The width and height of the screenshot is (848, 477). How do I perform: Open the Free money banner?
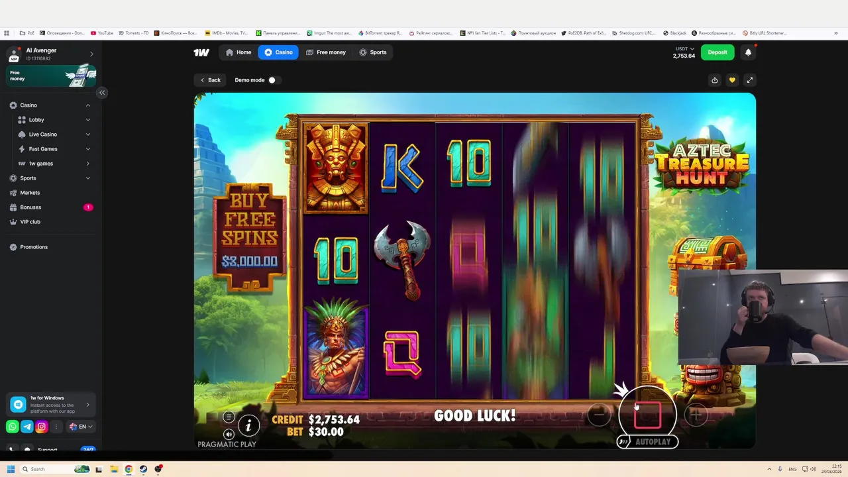pyautogui.click(x=52, y=76)
